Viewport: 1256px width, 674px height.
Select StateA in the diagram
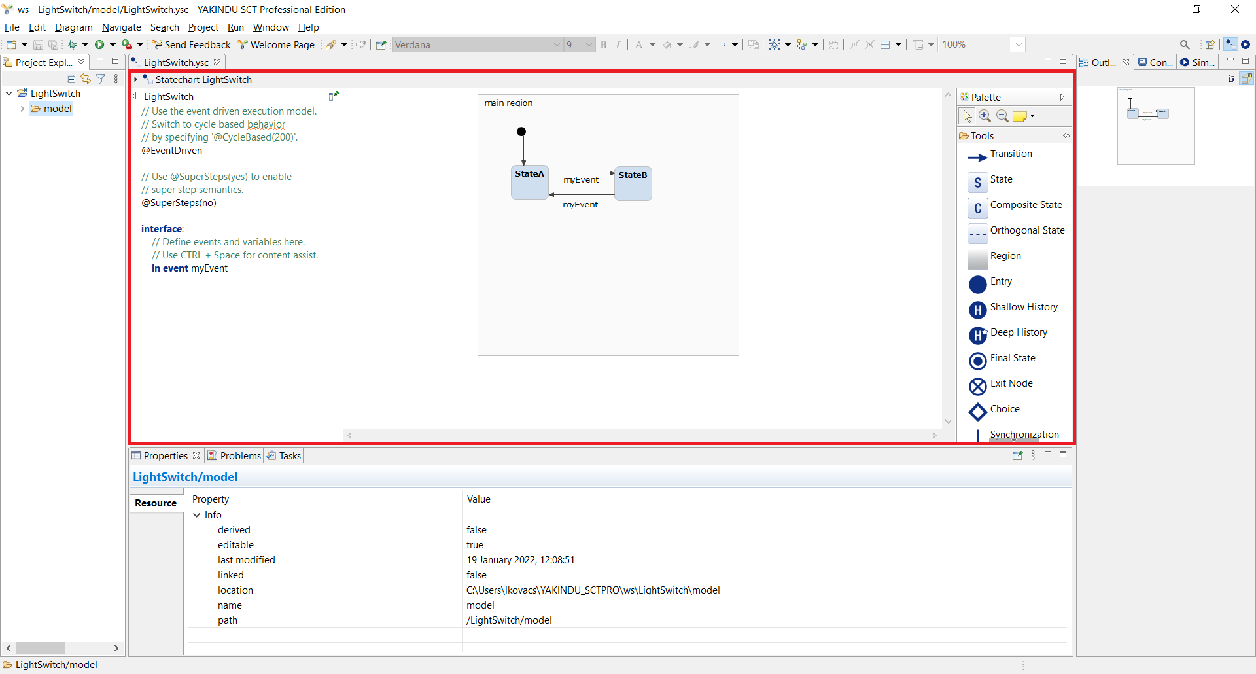529,183
